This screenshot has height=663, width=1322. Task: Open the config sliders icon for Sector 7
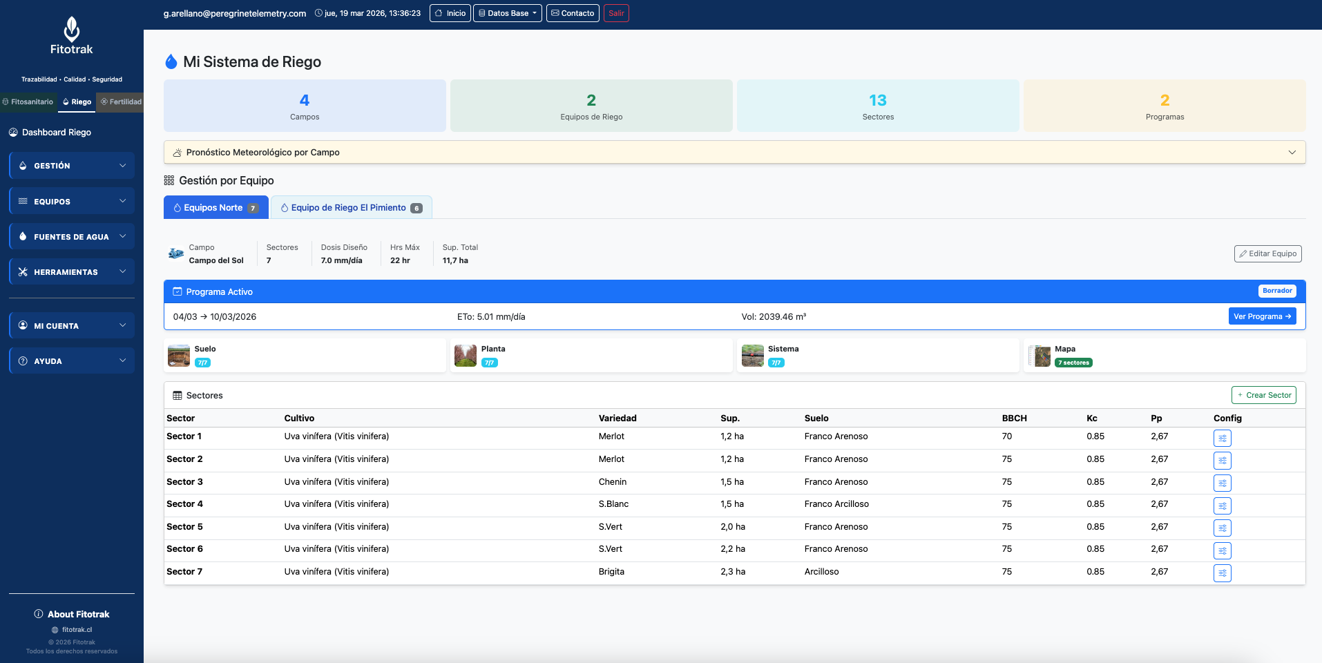point(1222,573)
